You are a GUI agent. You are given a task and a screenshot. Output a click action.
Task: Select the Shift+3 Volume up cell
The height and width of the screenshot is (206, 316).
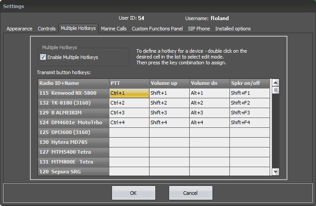point(169,113)
